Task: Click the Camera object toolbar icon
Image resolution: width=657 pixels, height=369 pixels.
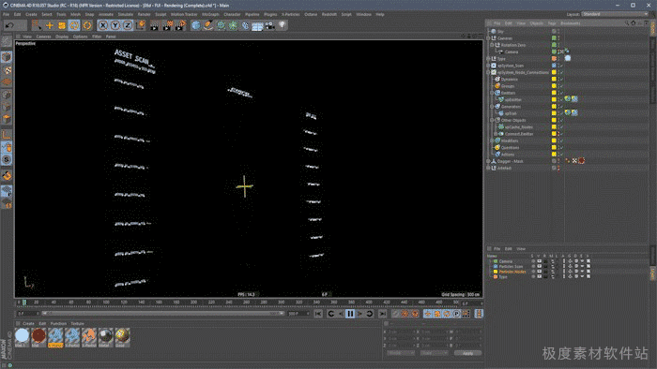Action: tap(270, 25)
